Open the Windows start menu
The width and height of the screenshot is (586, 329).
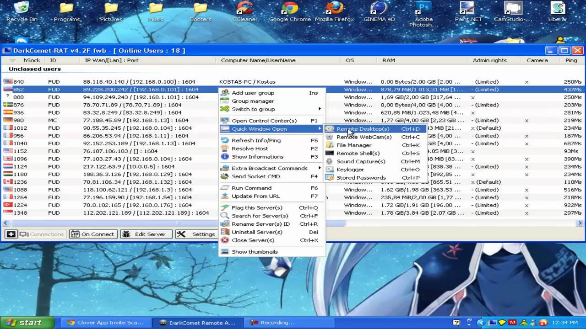click(26, 323)
